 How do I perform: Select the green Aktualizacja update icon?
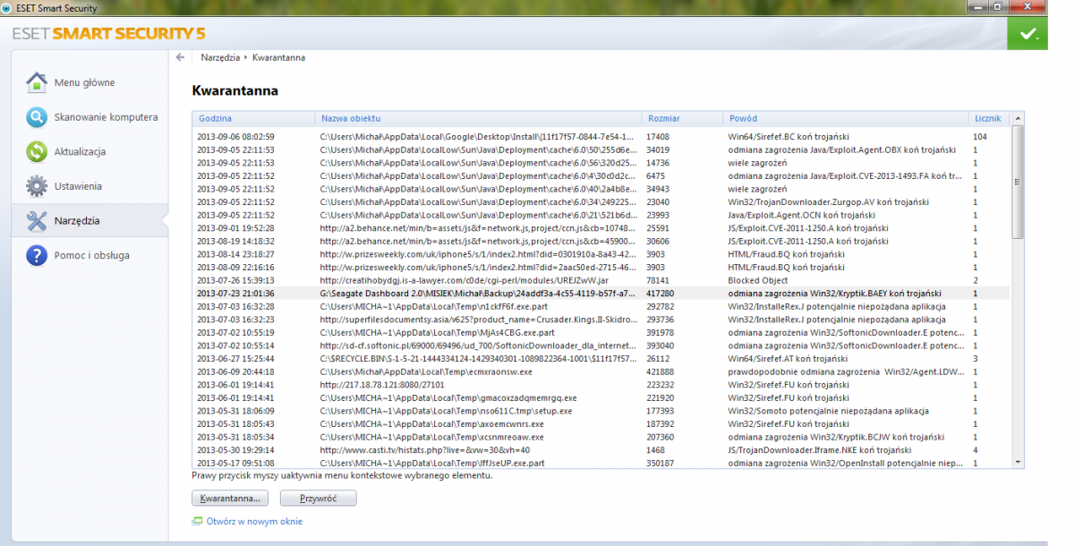click(37, 152)
